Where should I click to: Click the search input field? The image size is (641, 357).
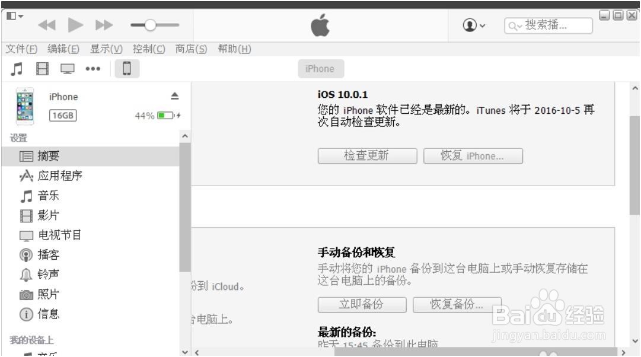[x=548, y=26]
